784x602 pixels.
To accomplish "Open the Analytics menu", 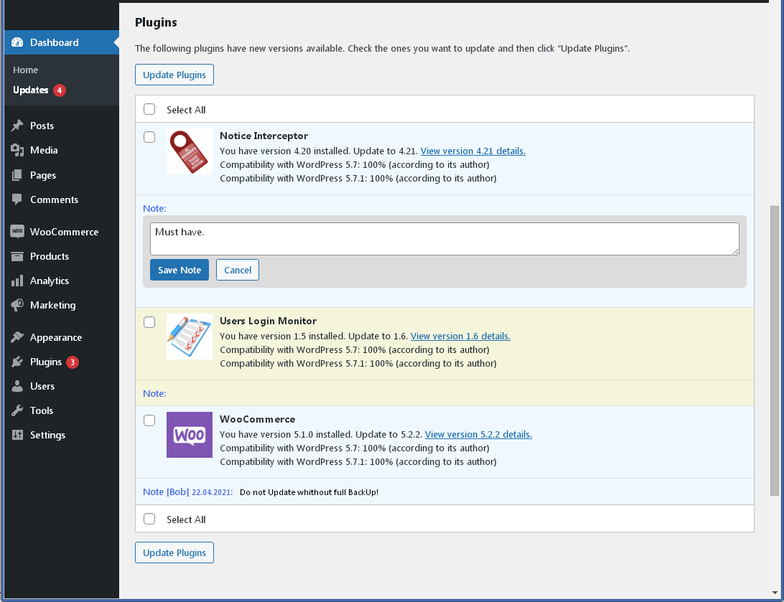I will (50, 281).
